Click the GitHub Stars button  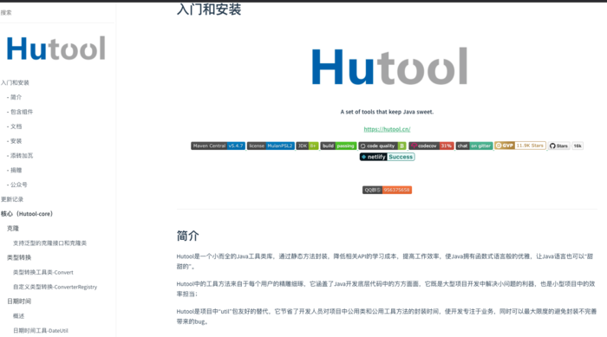[x=558, y=146]
